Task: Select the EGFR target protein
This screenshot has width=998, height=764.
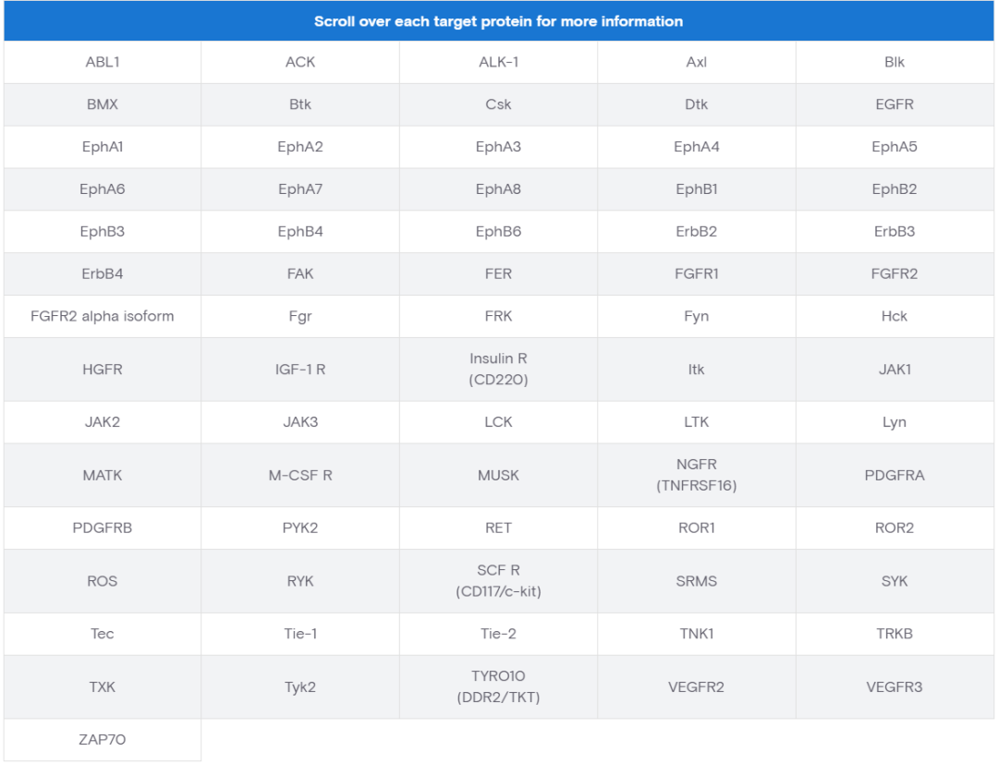Action: tap(895, 104)
